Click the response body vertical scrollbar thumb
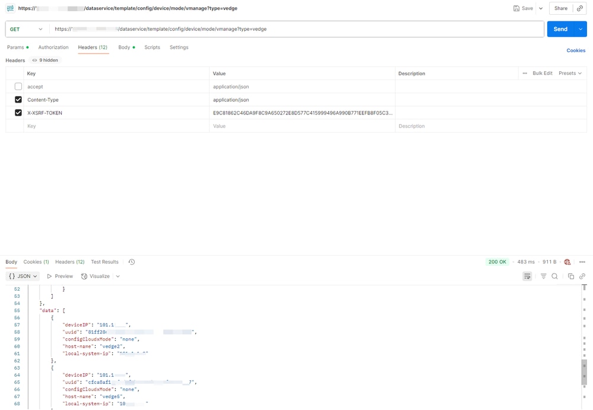The width and height of the screenshot is (593, 410). (x=584, y=372)
